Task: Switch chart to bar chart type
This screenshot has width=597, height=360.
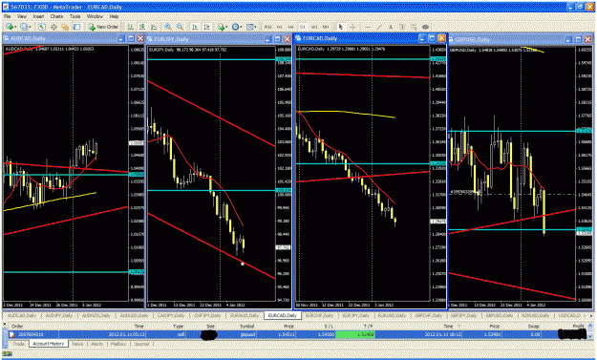Action: 130,27
